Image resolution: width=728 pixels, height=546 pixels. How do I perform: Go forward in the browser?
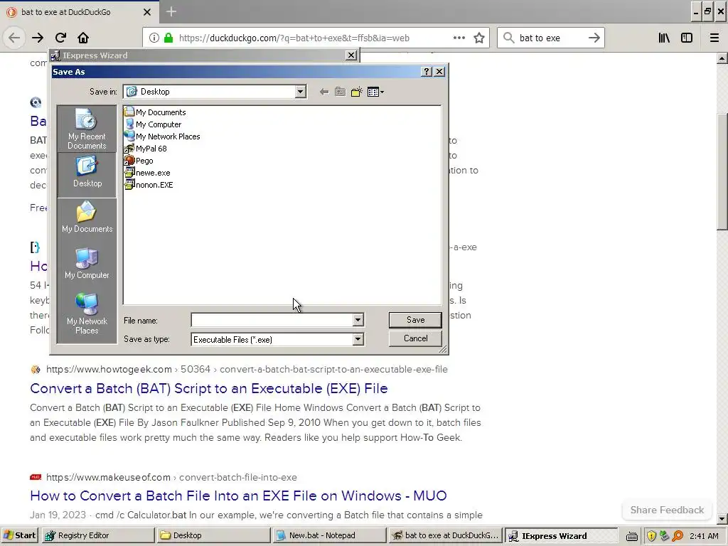38,38
